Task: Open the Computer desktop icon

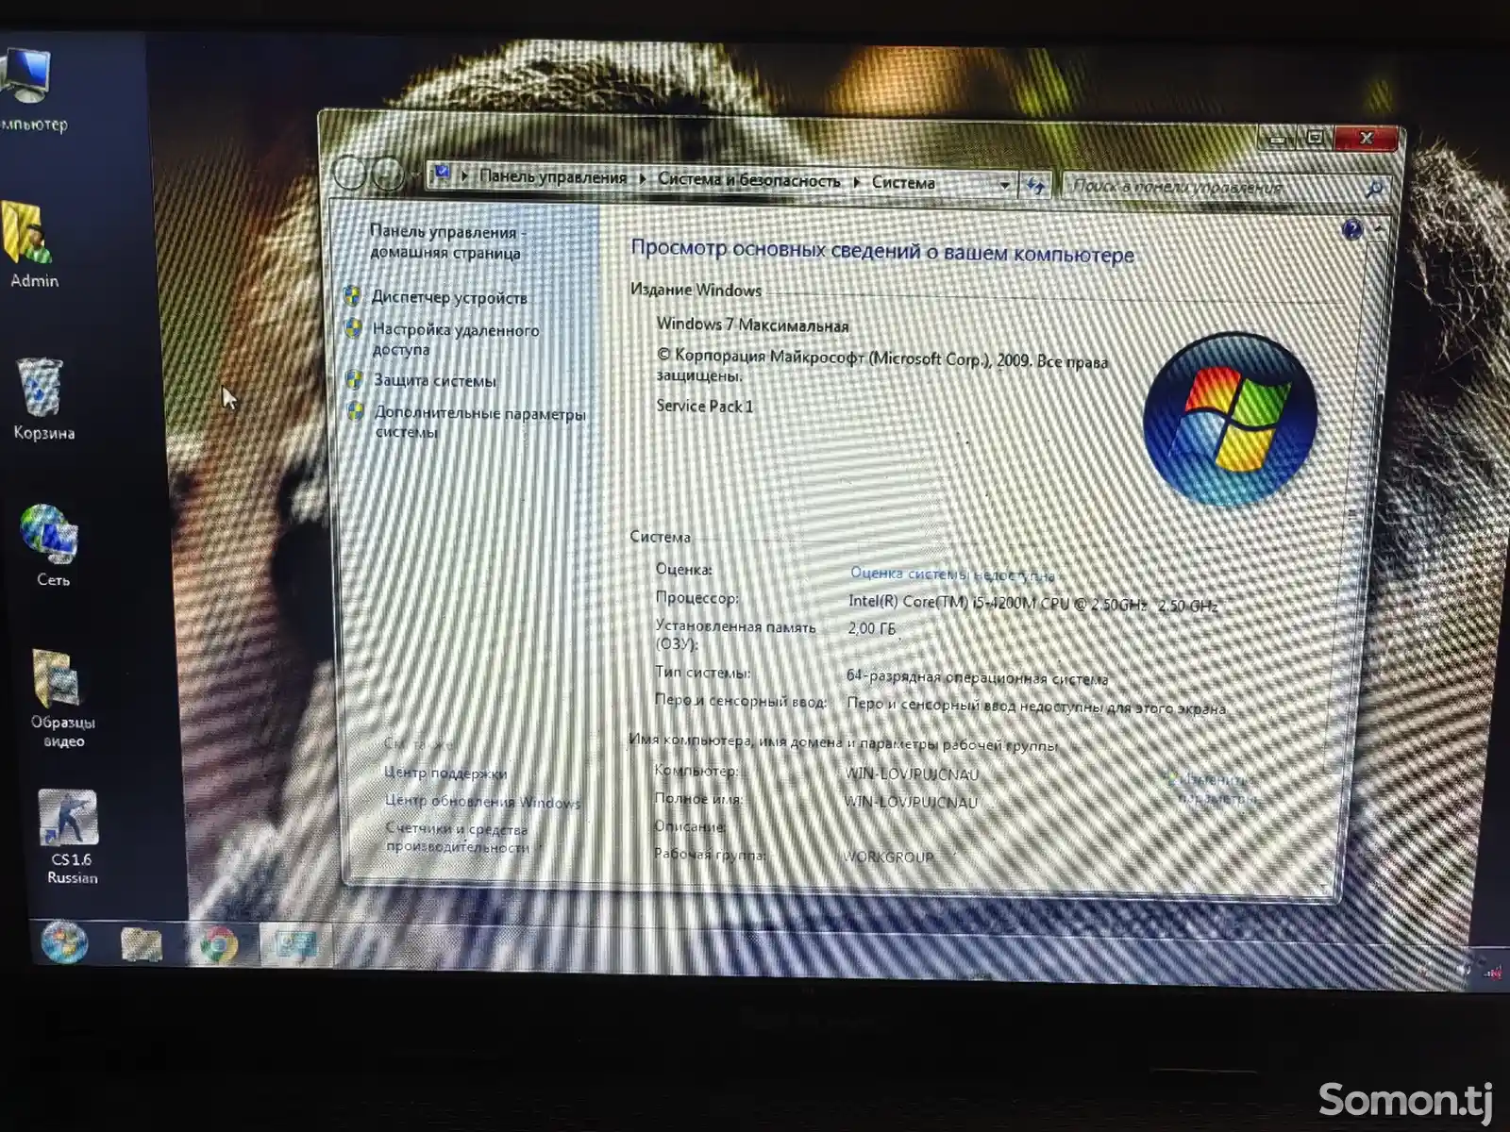Action: [x=28, y=88]
